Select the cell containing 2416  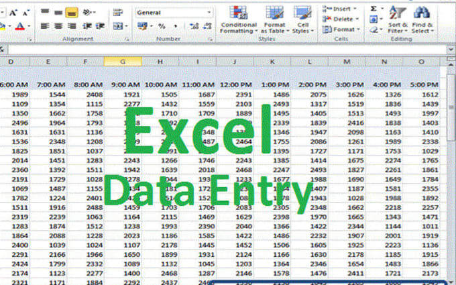347,123
